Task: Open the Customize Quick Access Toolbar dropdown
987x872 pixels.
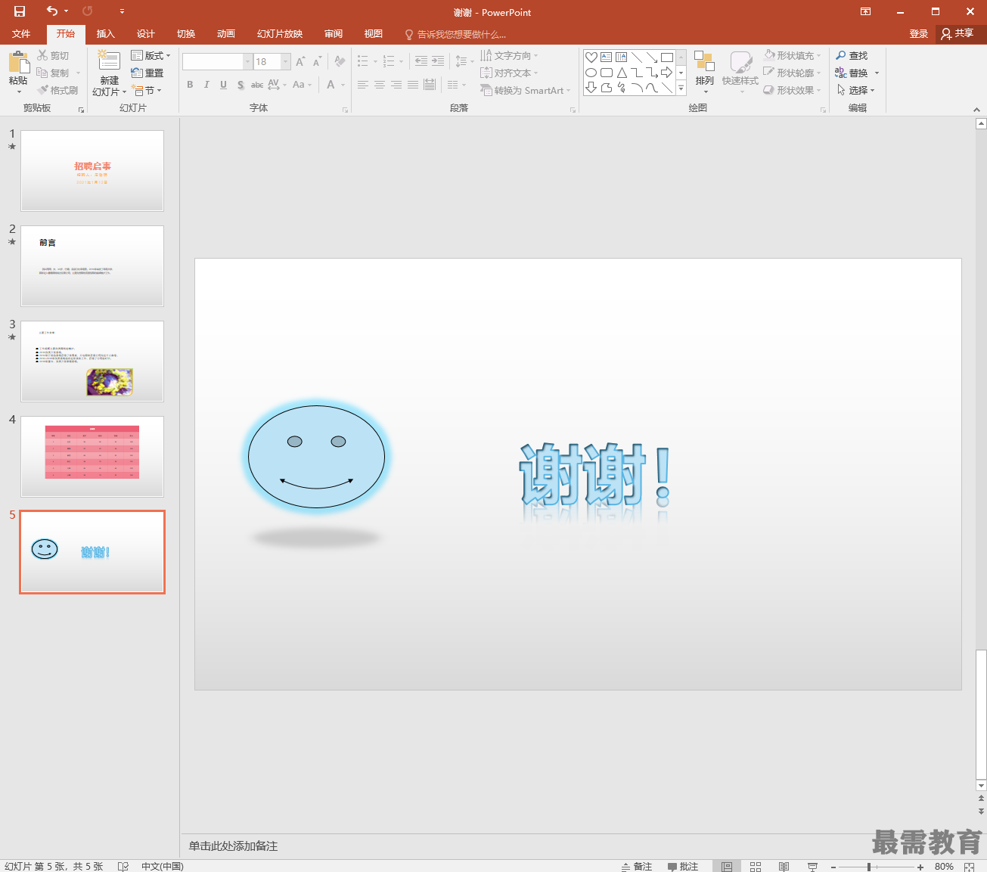Action: tap(122, 11)
